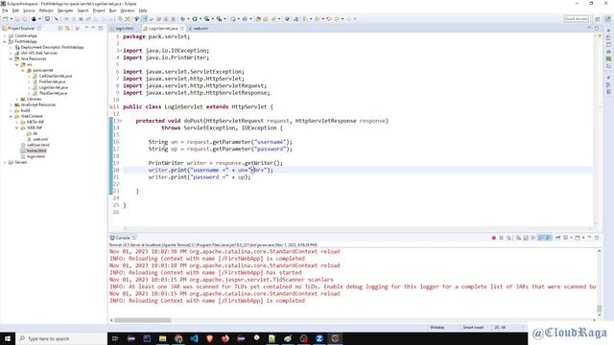Open the Refactor menu

(46, 11)
